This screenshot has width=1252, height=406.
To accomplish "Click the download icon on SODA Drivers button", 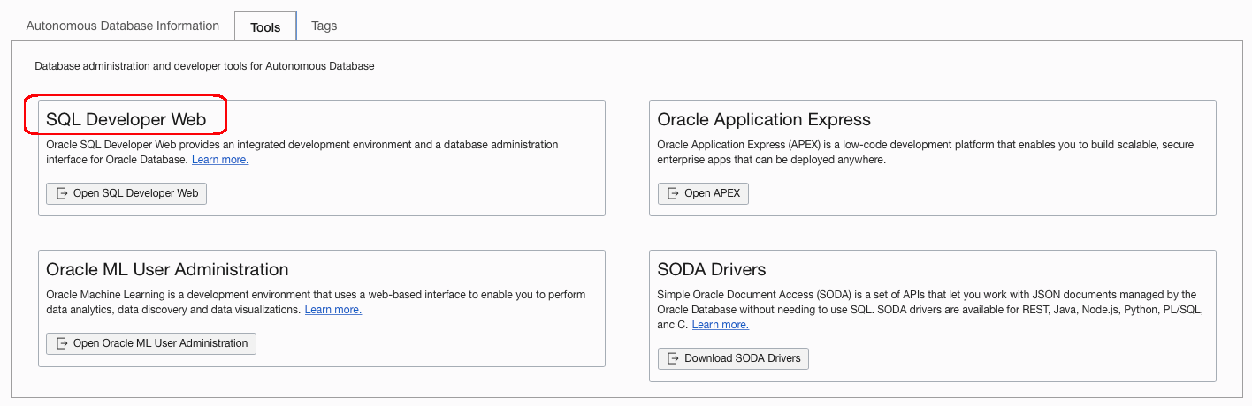I will click(x=674, y=358).
